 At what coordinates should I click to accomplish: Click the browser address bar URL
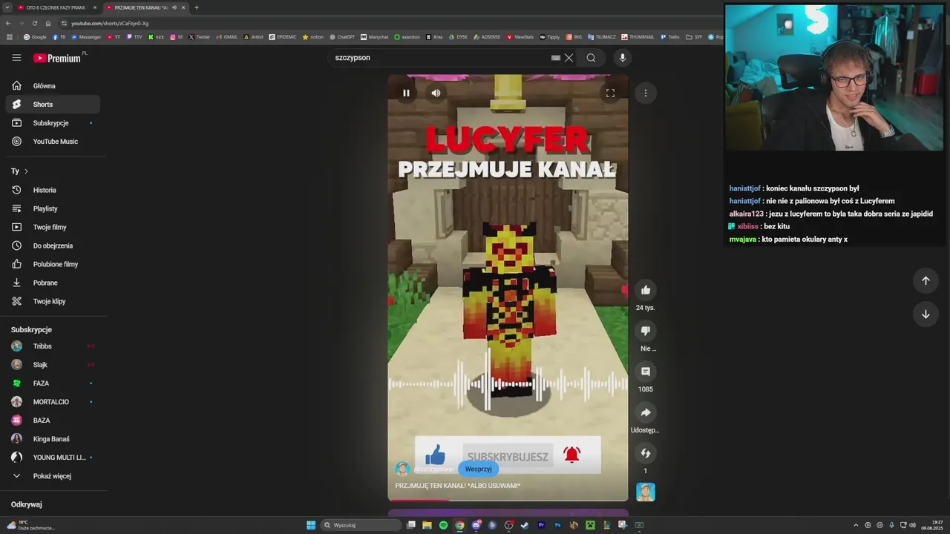(110, 23)
